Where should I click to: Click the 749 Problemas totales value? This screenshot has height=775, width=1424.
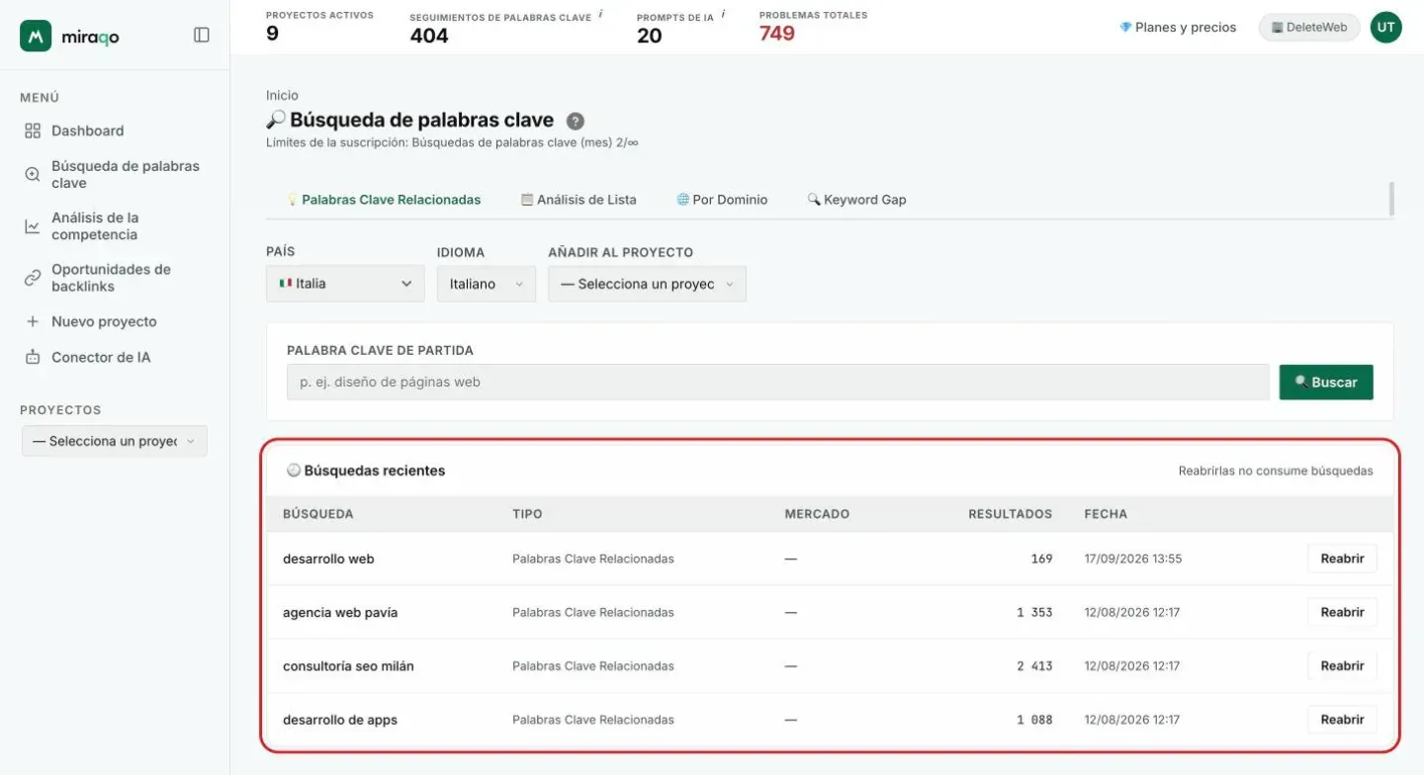(x=777, y=34)
